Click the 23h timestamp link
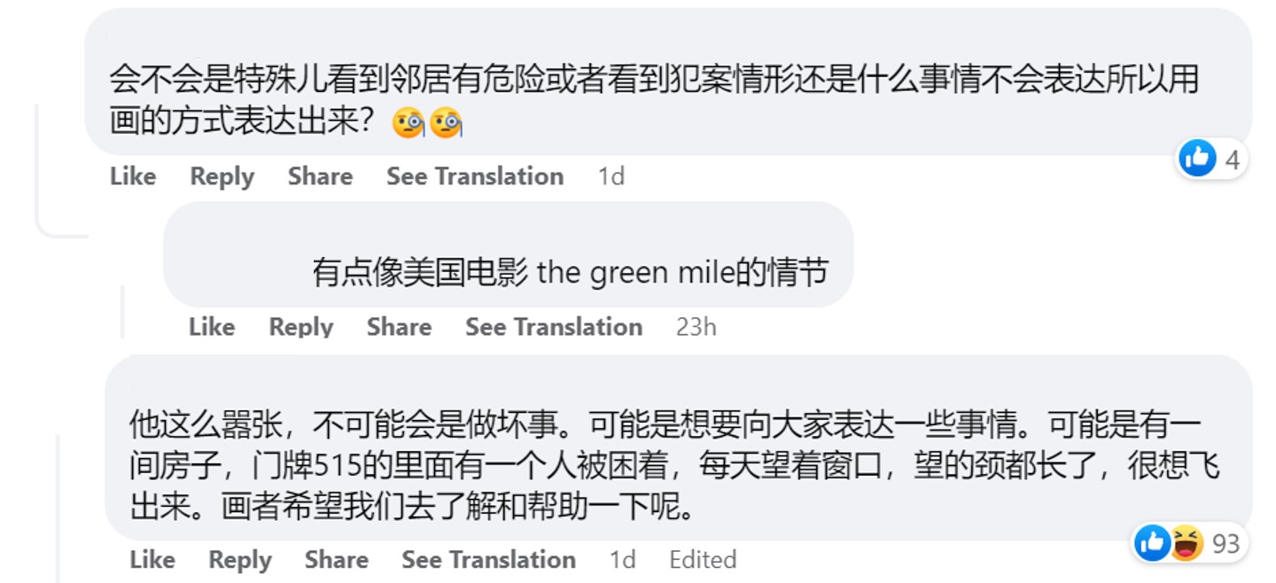The height and width of the screenshot is (583, 1276). pyautogui.click(x=696, y=327)
